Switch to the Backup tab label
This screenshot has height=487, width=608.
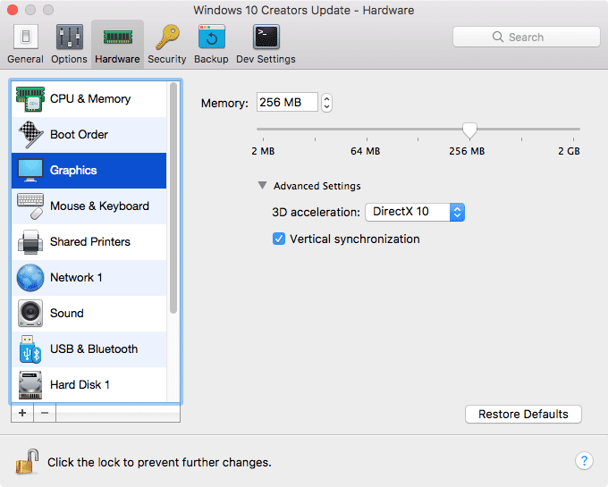click(x=211, y=59)
